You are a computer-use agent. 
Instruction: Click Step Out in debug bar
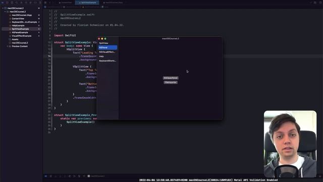tap(65, 176)
